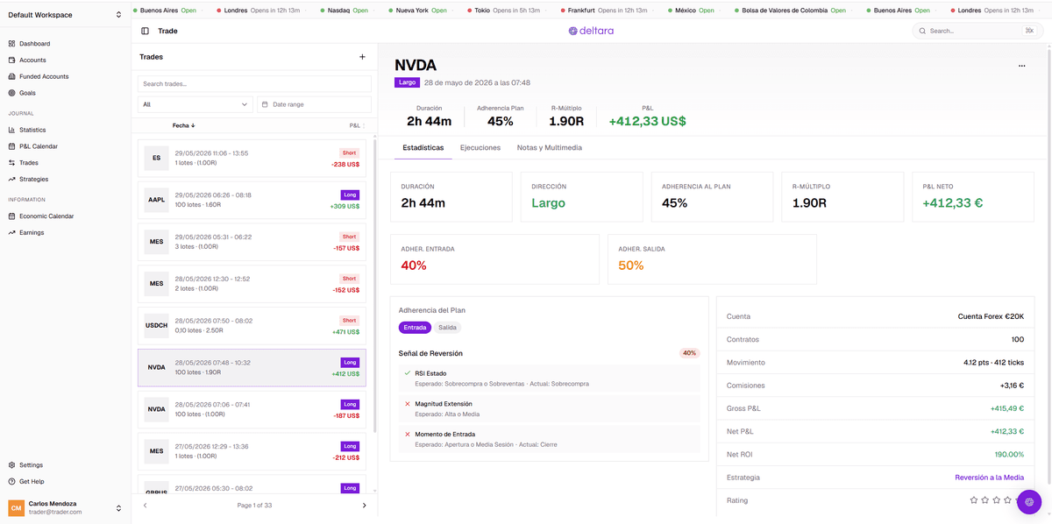This screenshot has height=524, width=1052.
Task: Click the Net ROI 190.00% value
Action: [1008, 455]
